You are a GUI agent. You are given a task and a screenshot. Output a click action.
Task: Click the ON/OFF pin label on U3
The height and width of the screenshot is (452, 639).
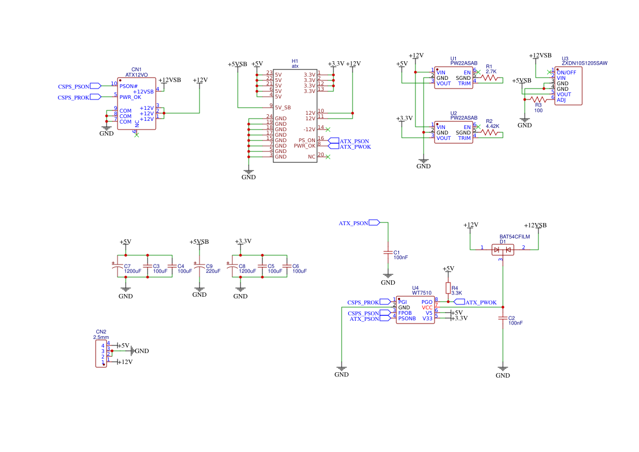pos(566,73)
